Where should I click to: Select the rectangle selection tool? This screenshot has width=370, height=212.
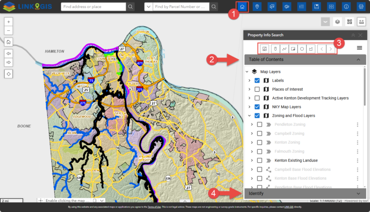[293, 49]
